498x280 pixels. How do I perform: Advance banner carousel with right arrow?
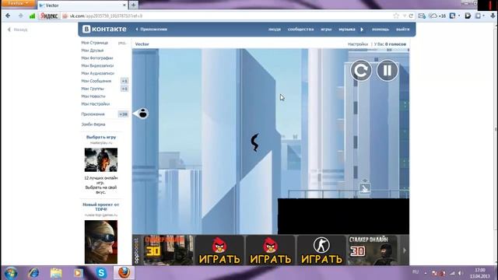click(405, 250)
